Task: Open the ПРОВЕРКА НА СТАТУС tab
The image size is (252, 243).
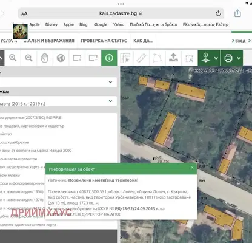Action: tap(104, 41)
